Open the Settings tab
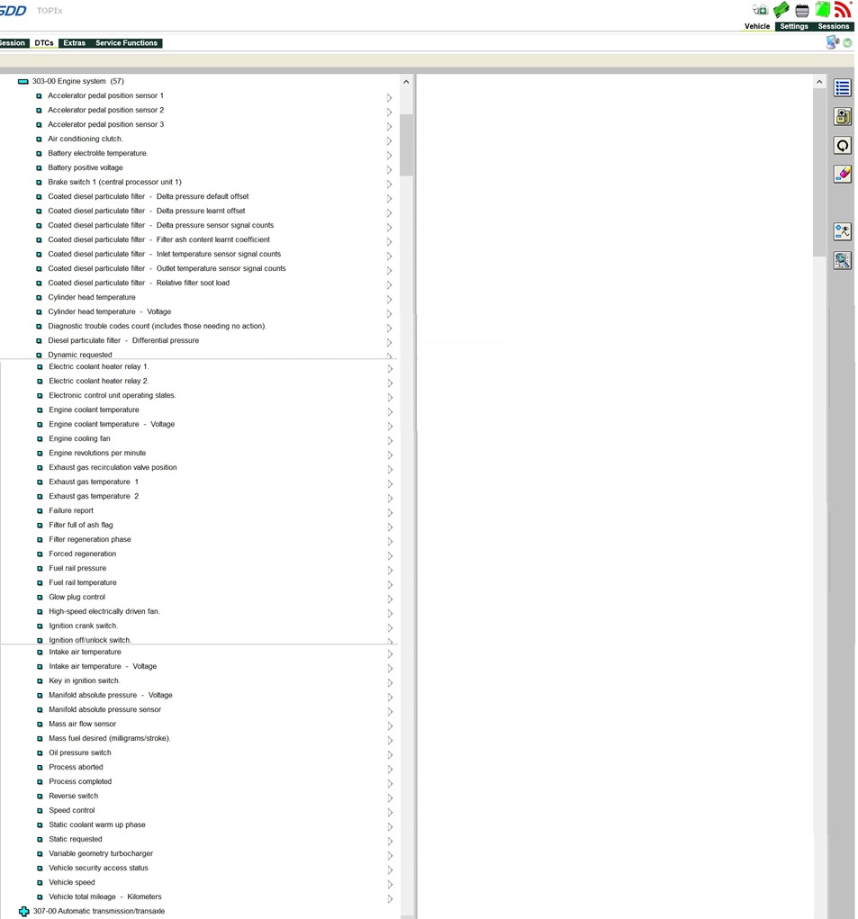The width and height of the screenshot is (858, 919). coord(793,26)
